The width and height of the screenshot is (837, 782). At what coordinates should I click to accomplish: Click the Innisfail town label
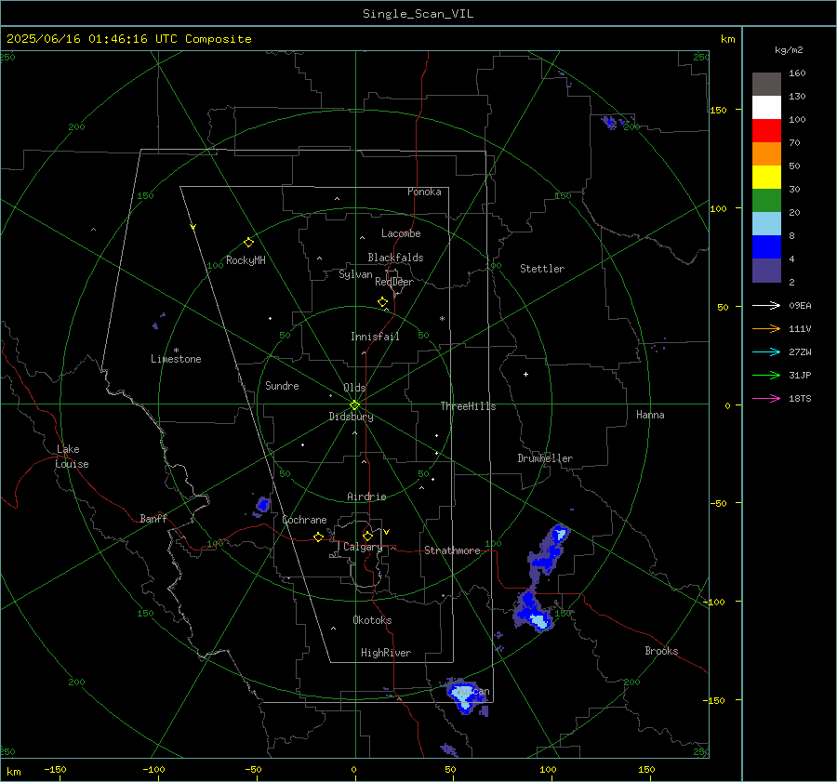[x=375, y=337]
